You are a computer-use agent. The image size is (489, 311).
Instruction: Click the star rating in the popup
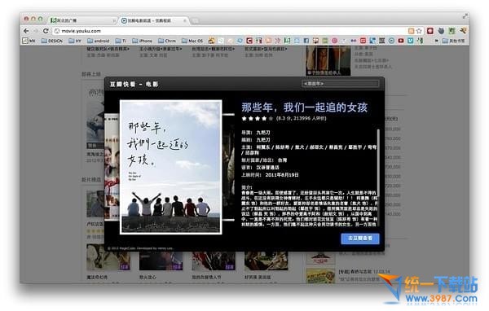point(258,118)
